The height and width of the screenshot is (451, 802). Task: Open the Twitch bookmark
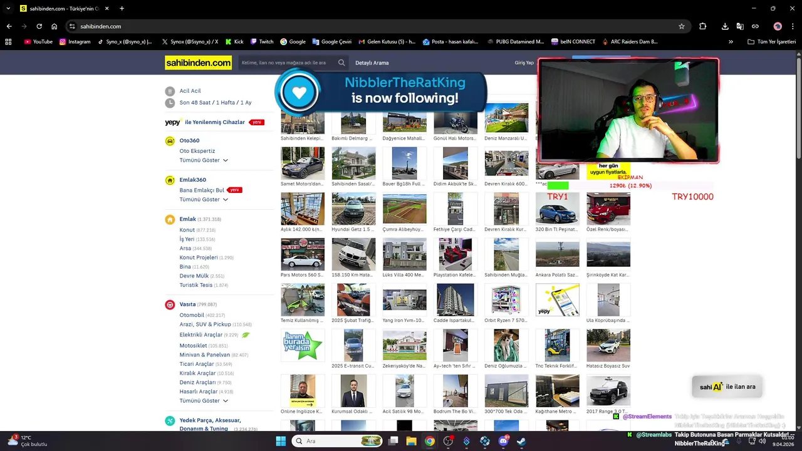[x=262, y=42]
